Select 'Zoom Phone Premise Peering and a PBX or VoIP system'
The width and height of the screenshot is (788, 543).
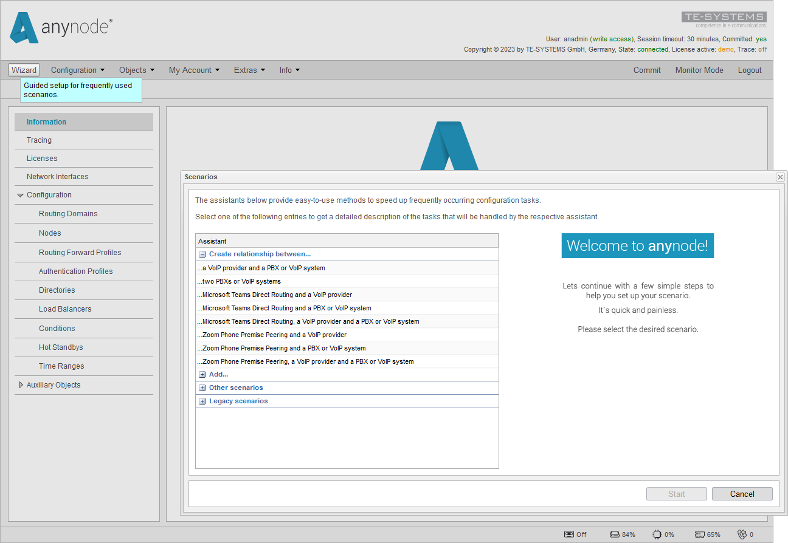click(347, 348)
